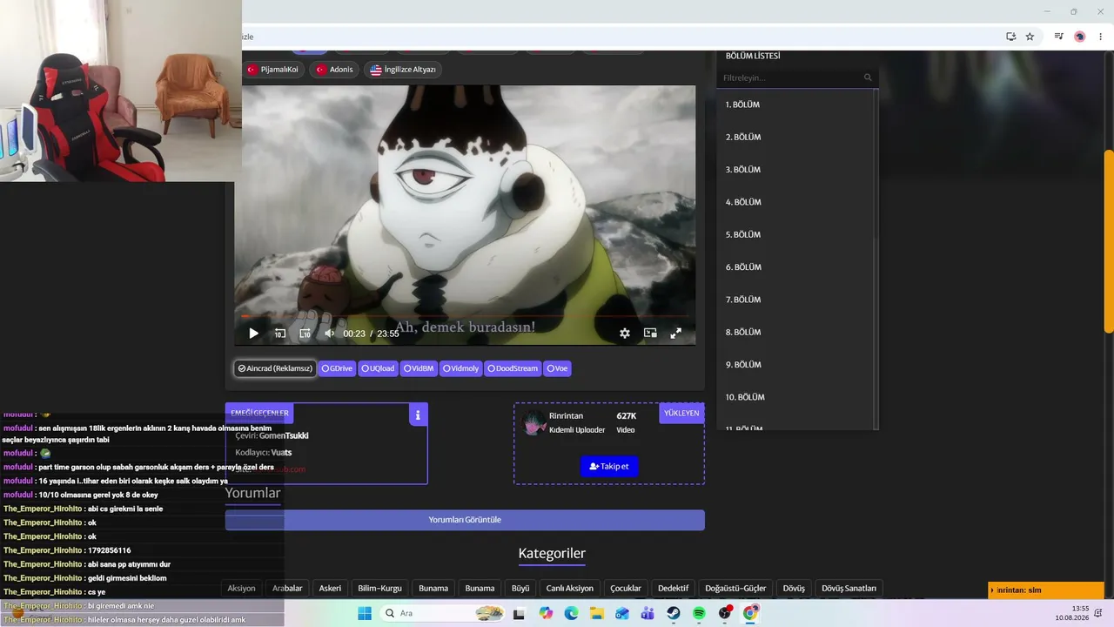
Task: Open the Askeri category
Action: (330, 589)
